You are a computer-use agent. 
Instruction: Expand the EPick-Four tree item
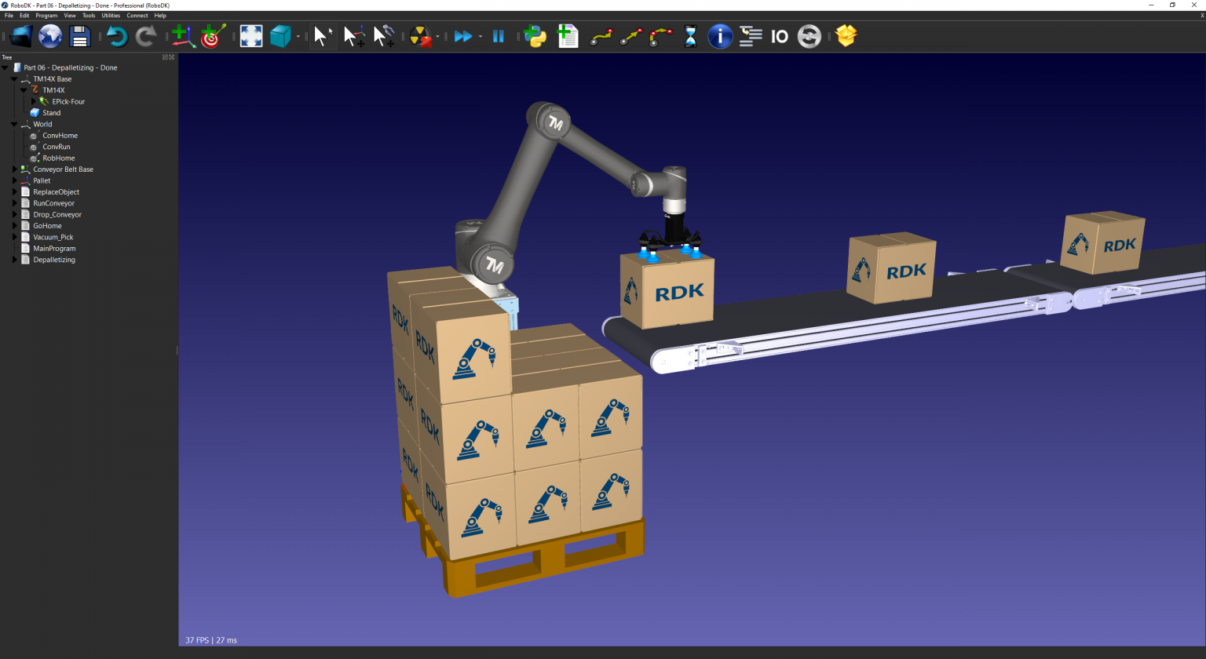pos(32,101)
